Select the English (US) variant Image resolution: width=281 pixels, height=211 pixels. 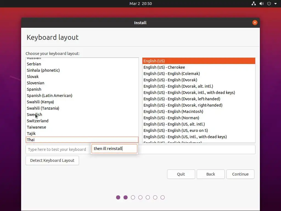(199, 61)
